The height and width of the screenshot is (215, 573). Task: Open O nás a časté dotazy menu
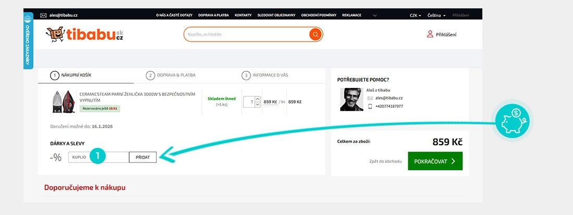point(174,15)
